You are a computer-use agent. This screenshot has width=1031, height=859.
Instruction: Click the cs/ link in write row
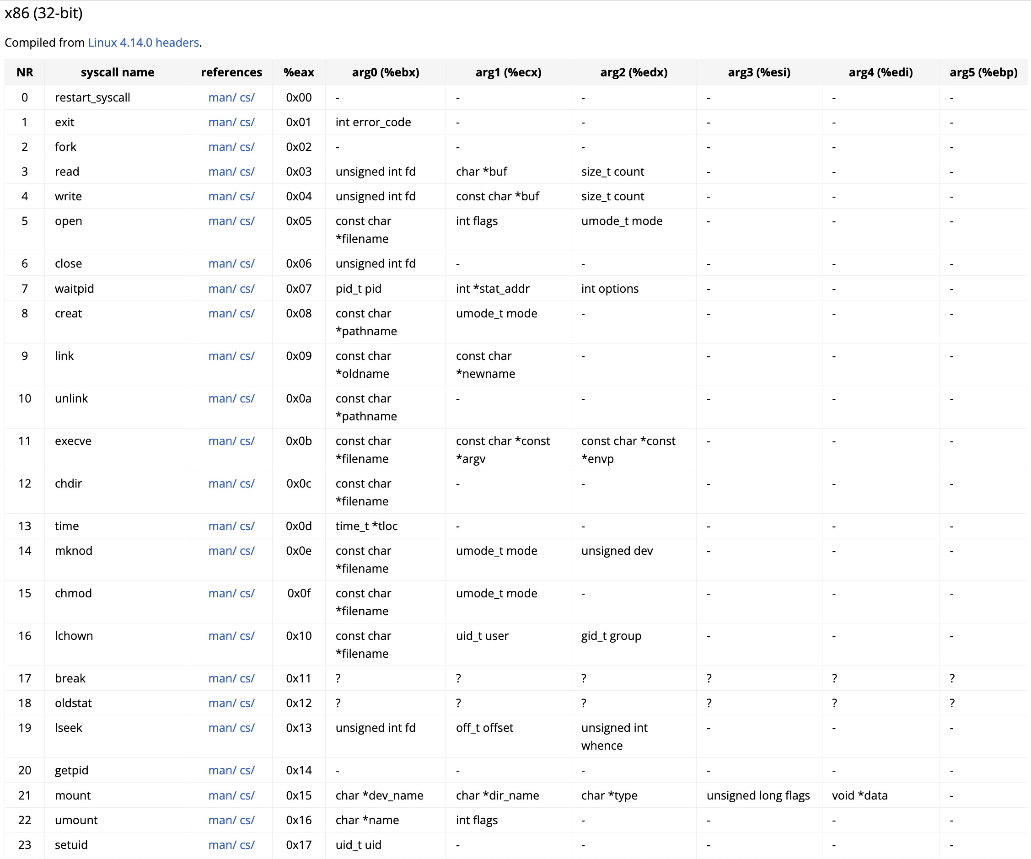[247, 196]
